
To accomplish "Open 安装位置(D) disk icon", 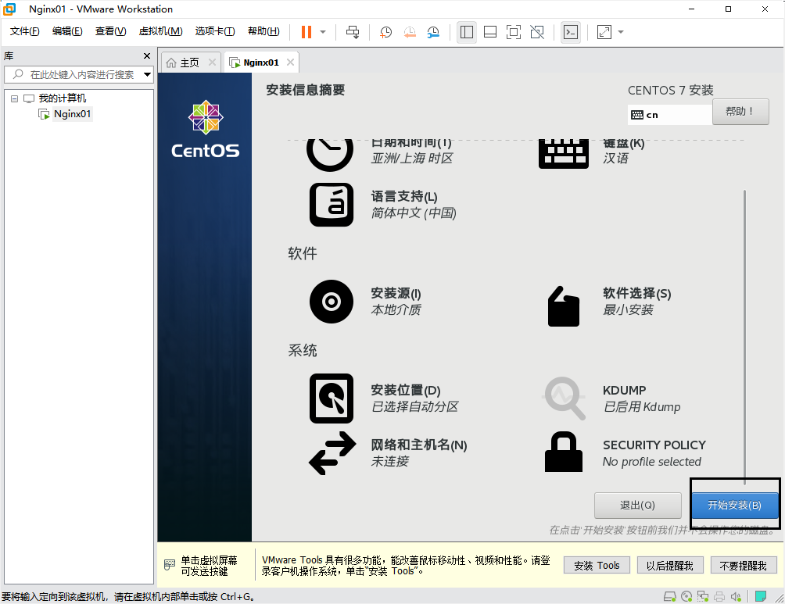I will (x=332, y=398).
